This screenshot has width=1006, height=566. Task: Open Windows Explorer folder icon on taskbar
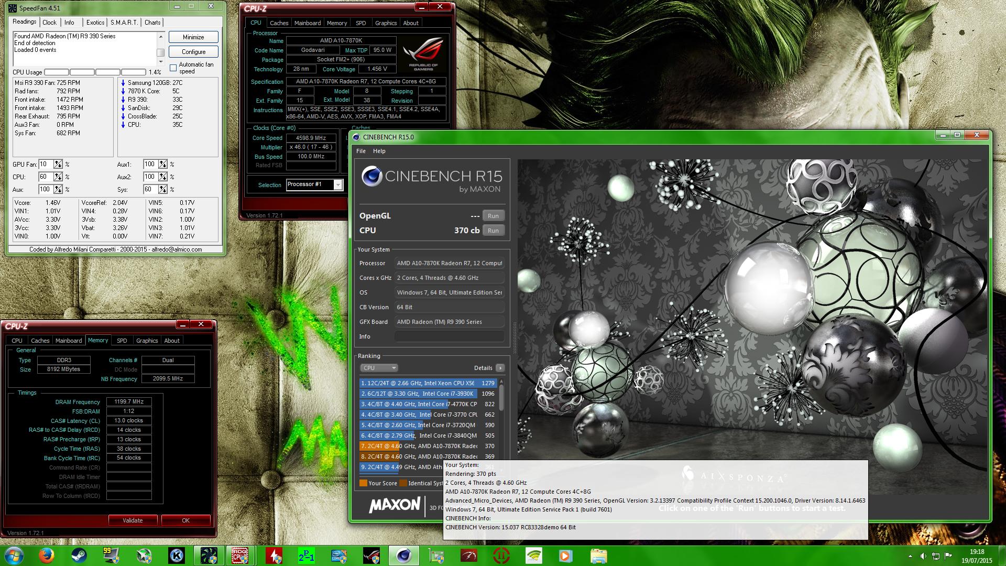point(598,556)
